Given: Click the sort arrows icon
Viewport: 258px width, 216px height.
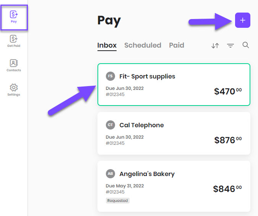Looking at the screenshot, I should pyautogui.click(x=215, y=45).
